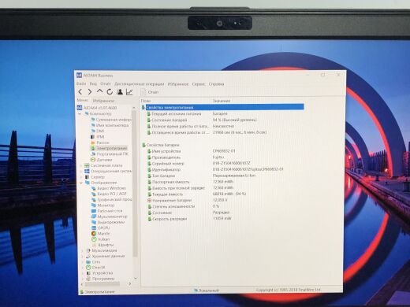Switch to the Меню tab
This screenshot has height=307, width=410.
pyautogui.click(x=83, y=100)
